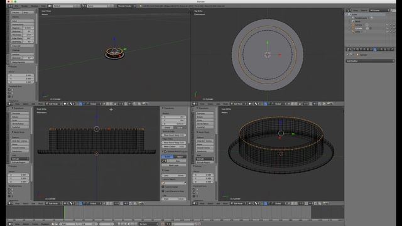This screenshot has height=226, width=402.
Task: Click the Start frame field in the timeline header
Action: click(69, 223)
